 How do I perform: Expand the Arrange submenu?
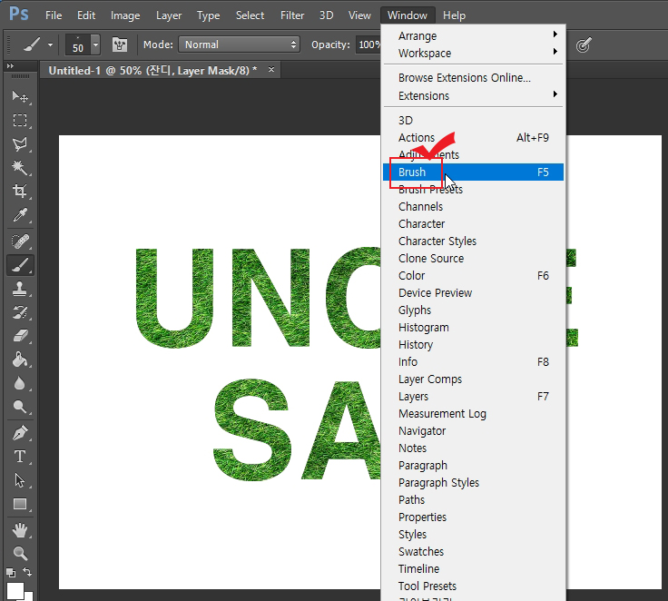pos(474,35)
